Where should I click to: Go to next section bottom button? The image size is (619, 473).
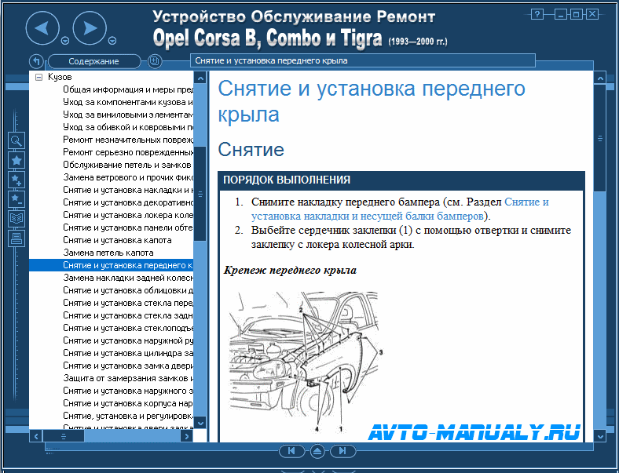[x=342, y=451]
